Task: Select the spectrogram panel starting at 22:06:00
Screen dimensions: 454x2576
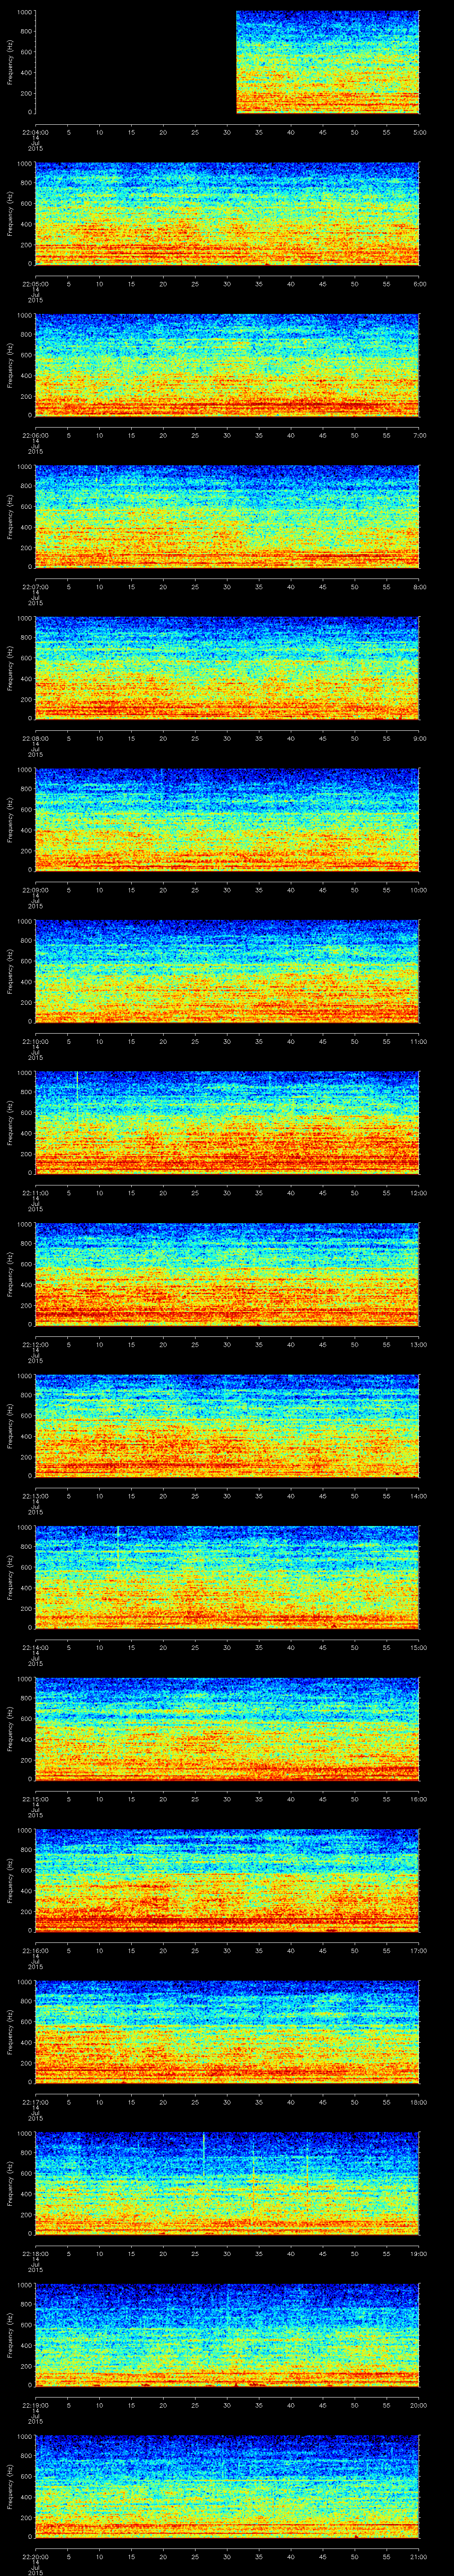Action: (x=227, y=365)
